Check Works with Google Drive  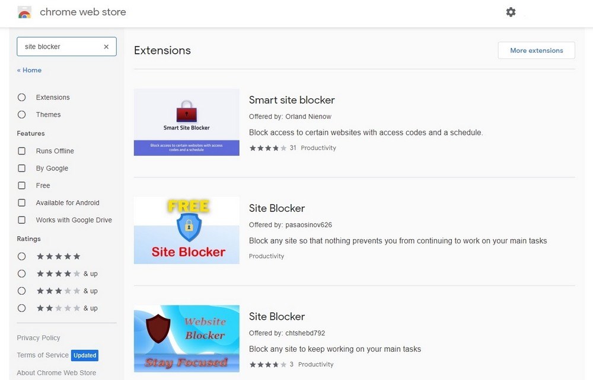click(22, 220)
